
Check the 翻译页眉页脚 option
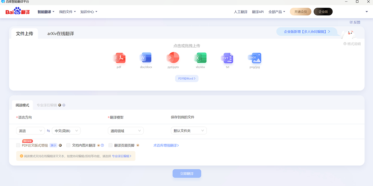[110, 145]
